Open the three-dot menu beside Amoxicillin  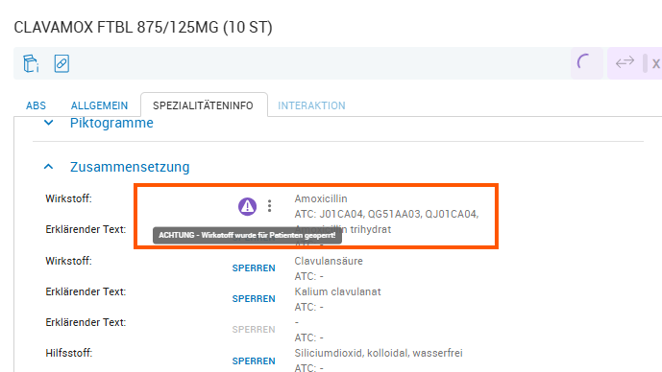[269, 206]
